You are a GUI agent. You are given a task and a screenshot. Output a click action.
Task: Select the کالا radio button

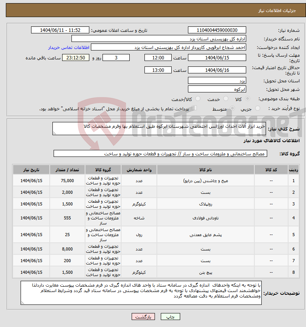coord(247,99)
